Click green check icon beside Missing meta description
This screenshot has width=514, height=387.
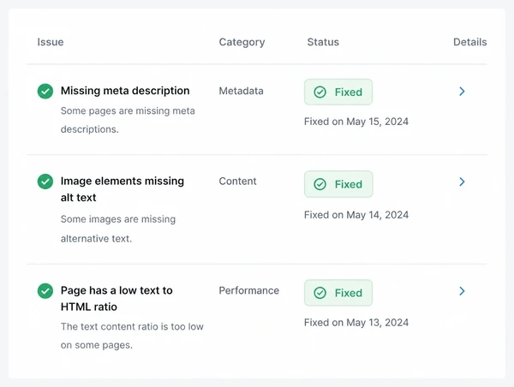click(x=45, y=91)
